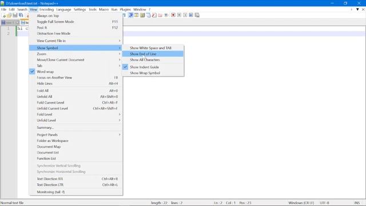Click the Playback macro icon

click(185, 15)
